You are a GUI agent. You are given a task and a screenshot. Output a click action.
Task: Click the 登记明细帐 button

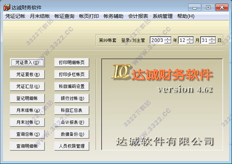coord(27,98)
